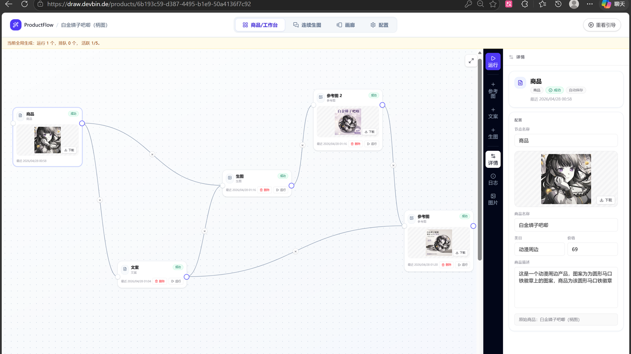
Task: Go back with browser back arrow
Action: click(x=9, y=4)
